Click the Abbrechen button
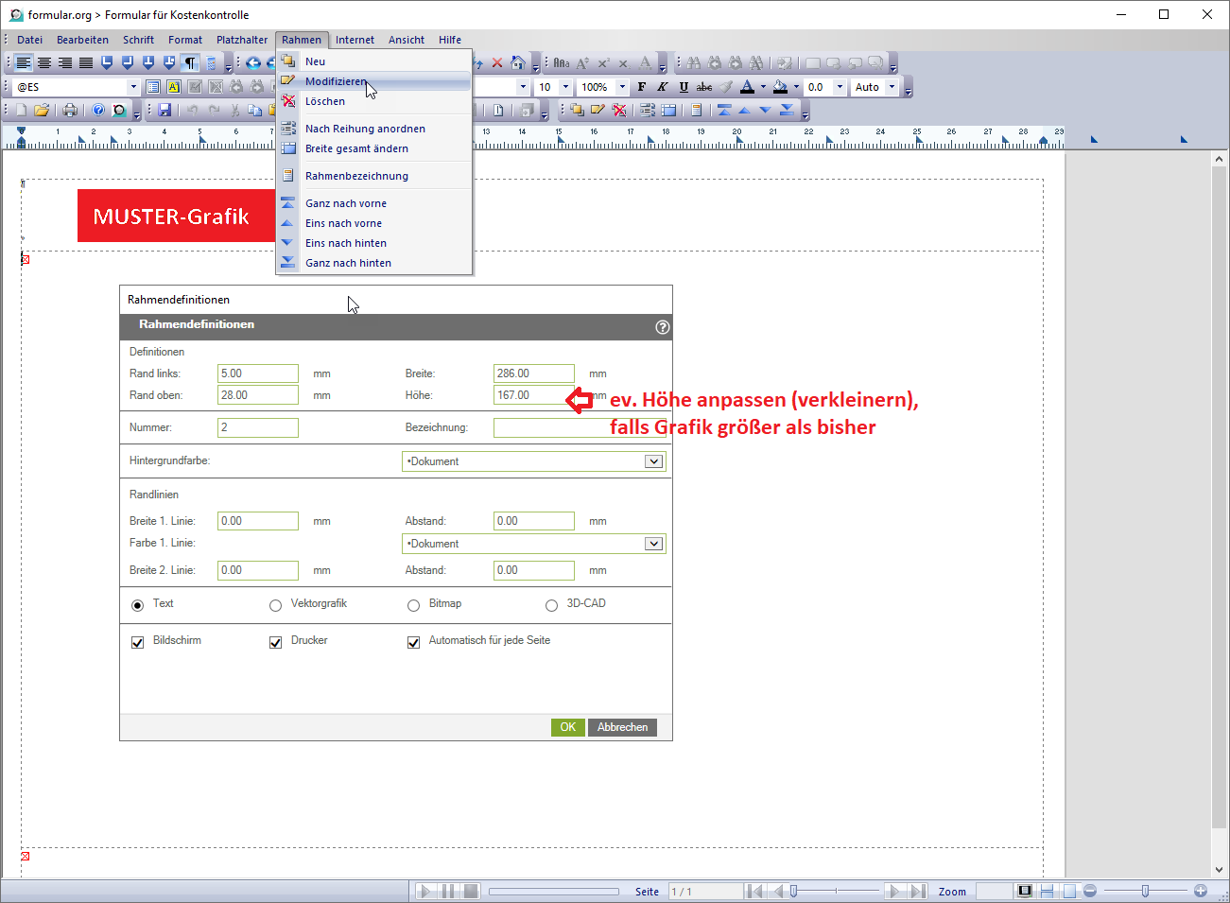 click(x=622, y=727)
